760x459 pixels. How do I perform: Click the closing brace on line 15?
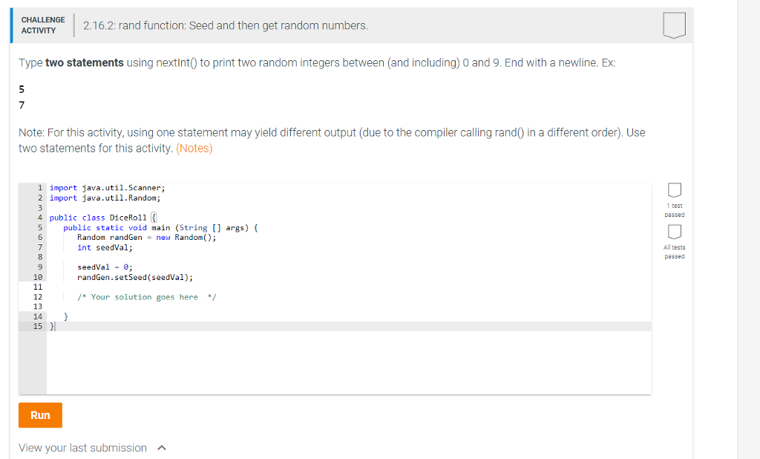(50, 325)
